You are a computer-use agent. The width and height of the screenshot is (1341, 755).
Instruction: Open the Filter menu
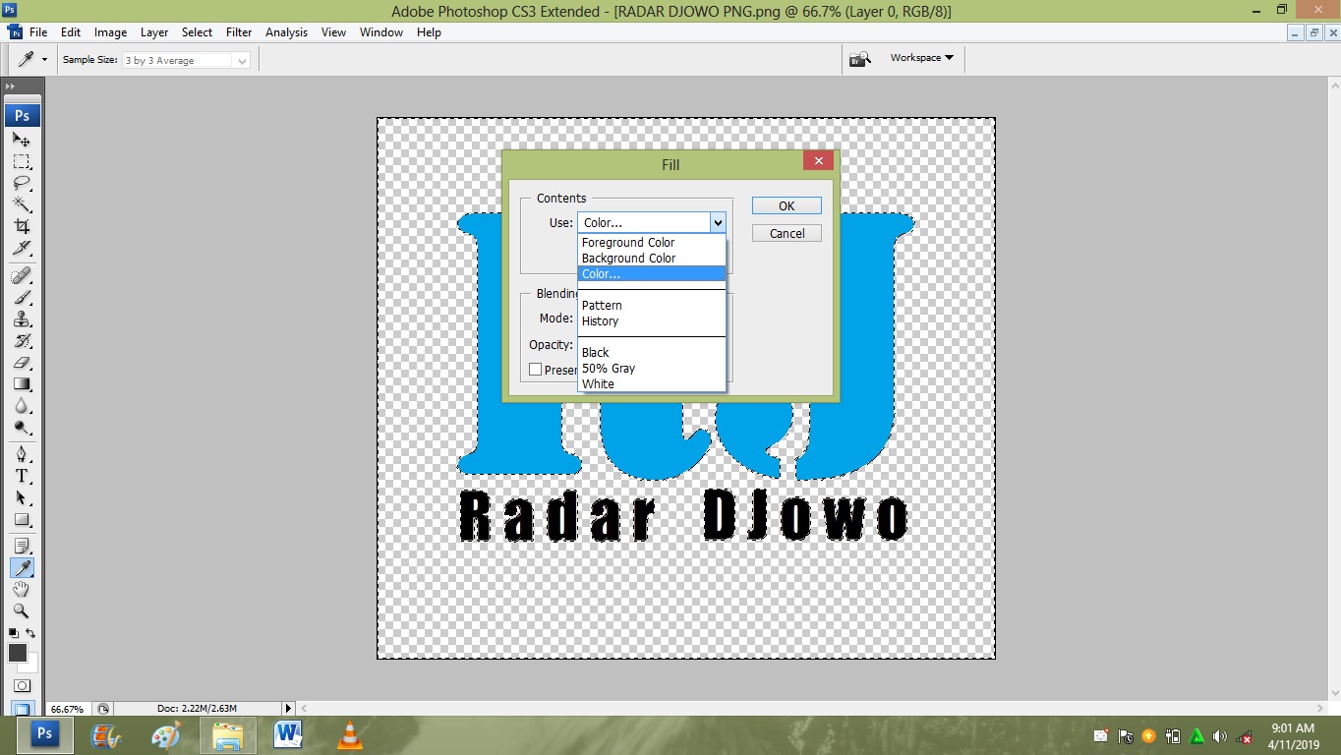click(239, 32)
